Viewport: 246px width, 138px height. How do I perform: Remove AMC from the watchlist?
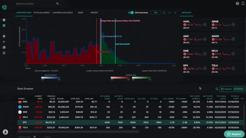coord(205,39)
